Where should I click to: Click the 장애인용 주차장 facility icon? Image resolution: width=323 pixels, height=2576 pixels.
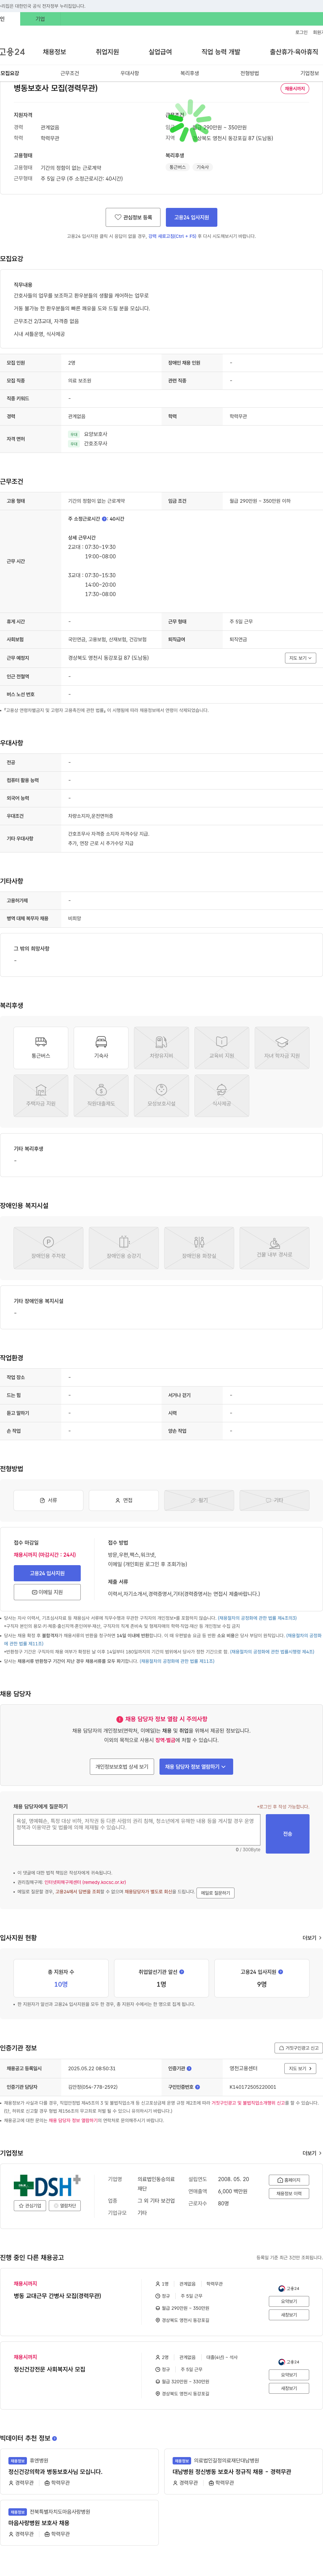[48, 1248]
